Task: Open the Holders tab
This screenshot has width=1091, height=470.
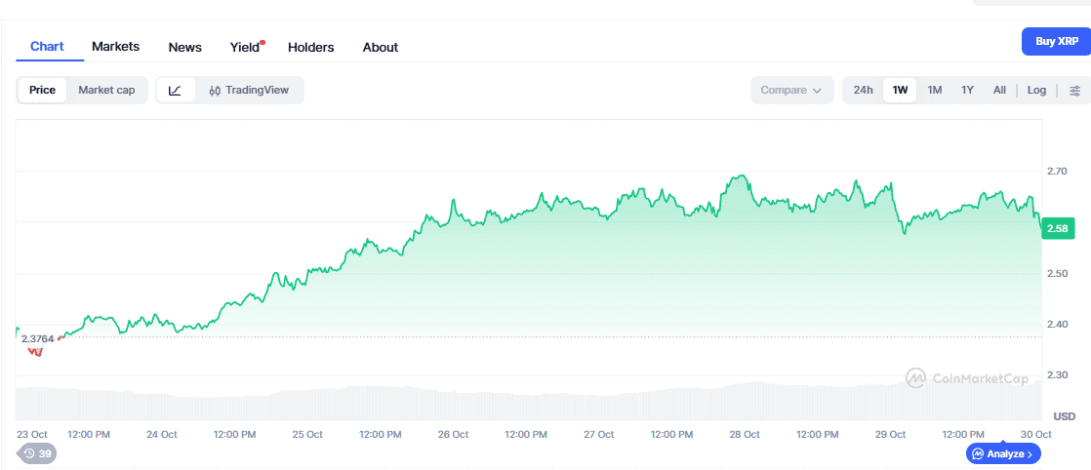Action: (310, 47)
